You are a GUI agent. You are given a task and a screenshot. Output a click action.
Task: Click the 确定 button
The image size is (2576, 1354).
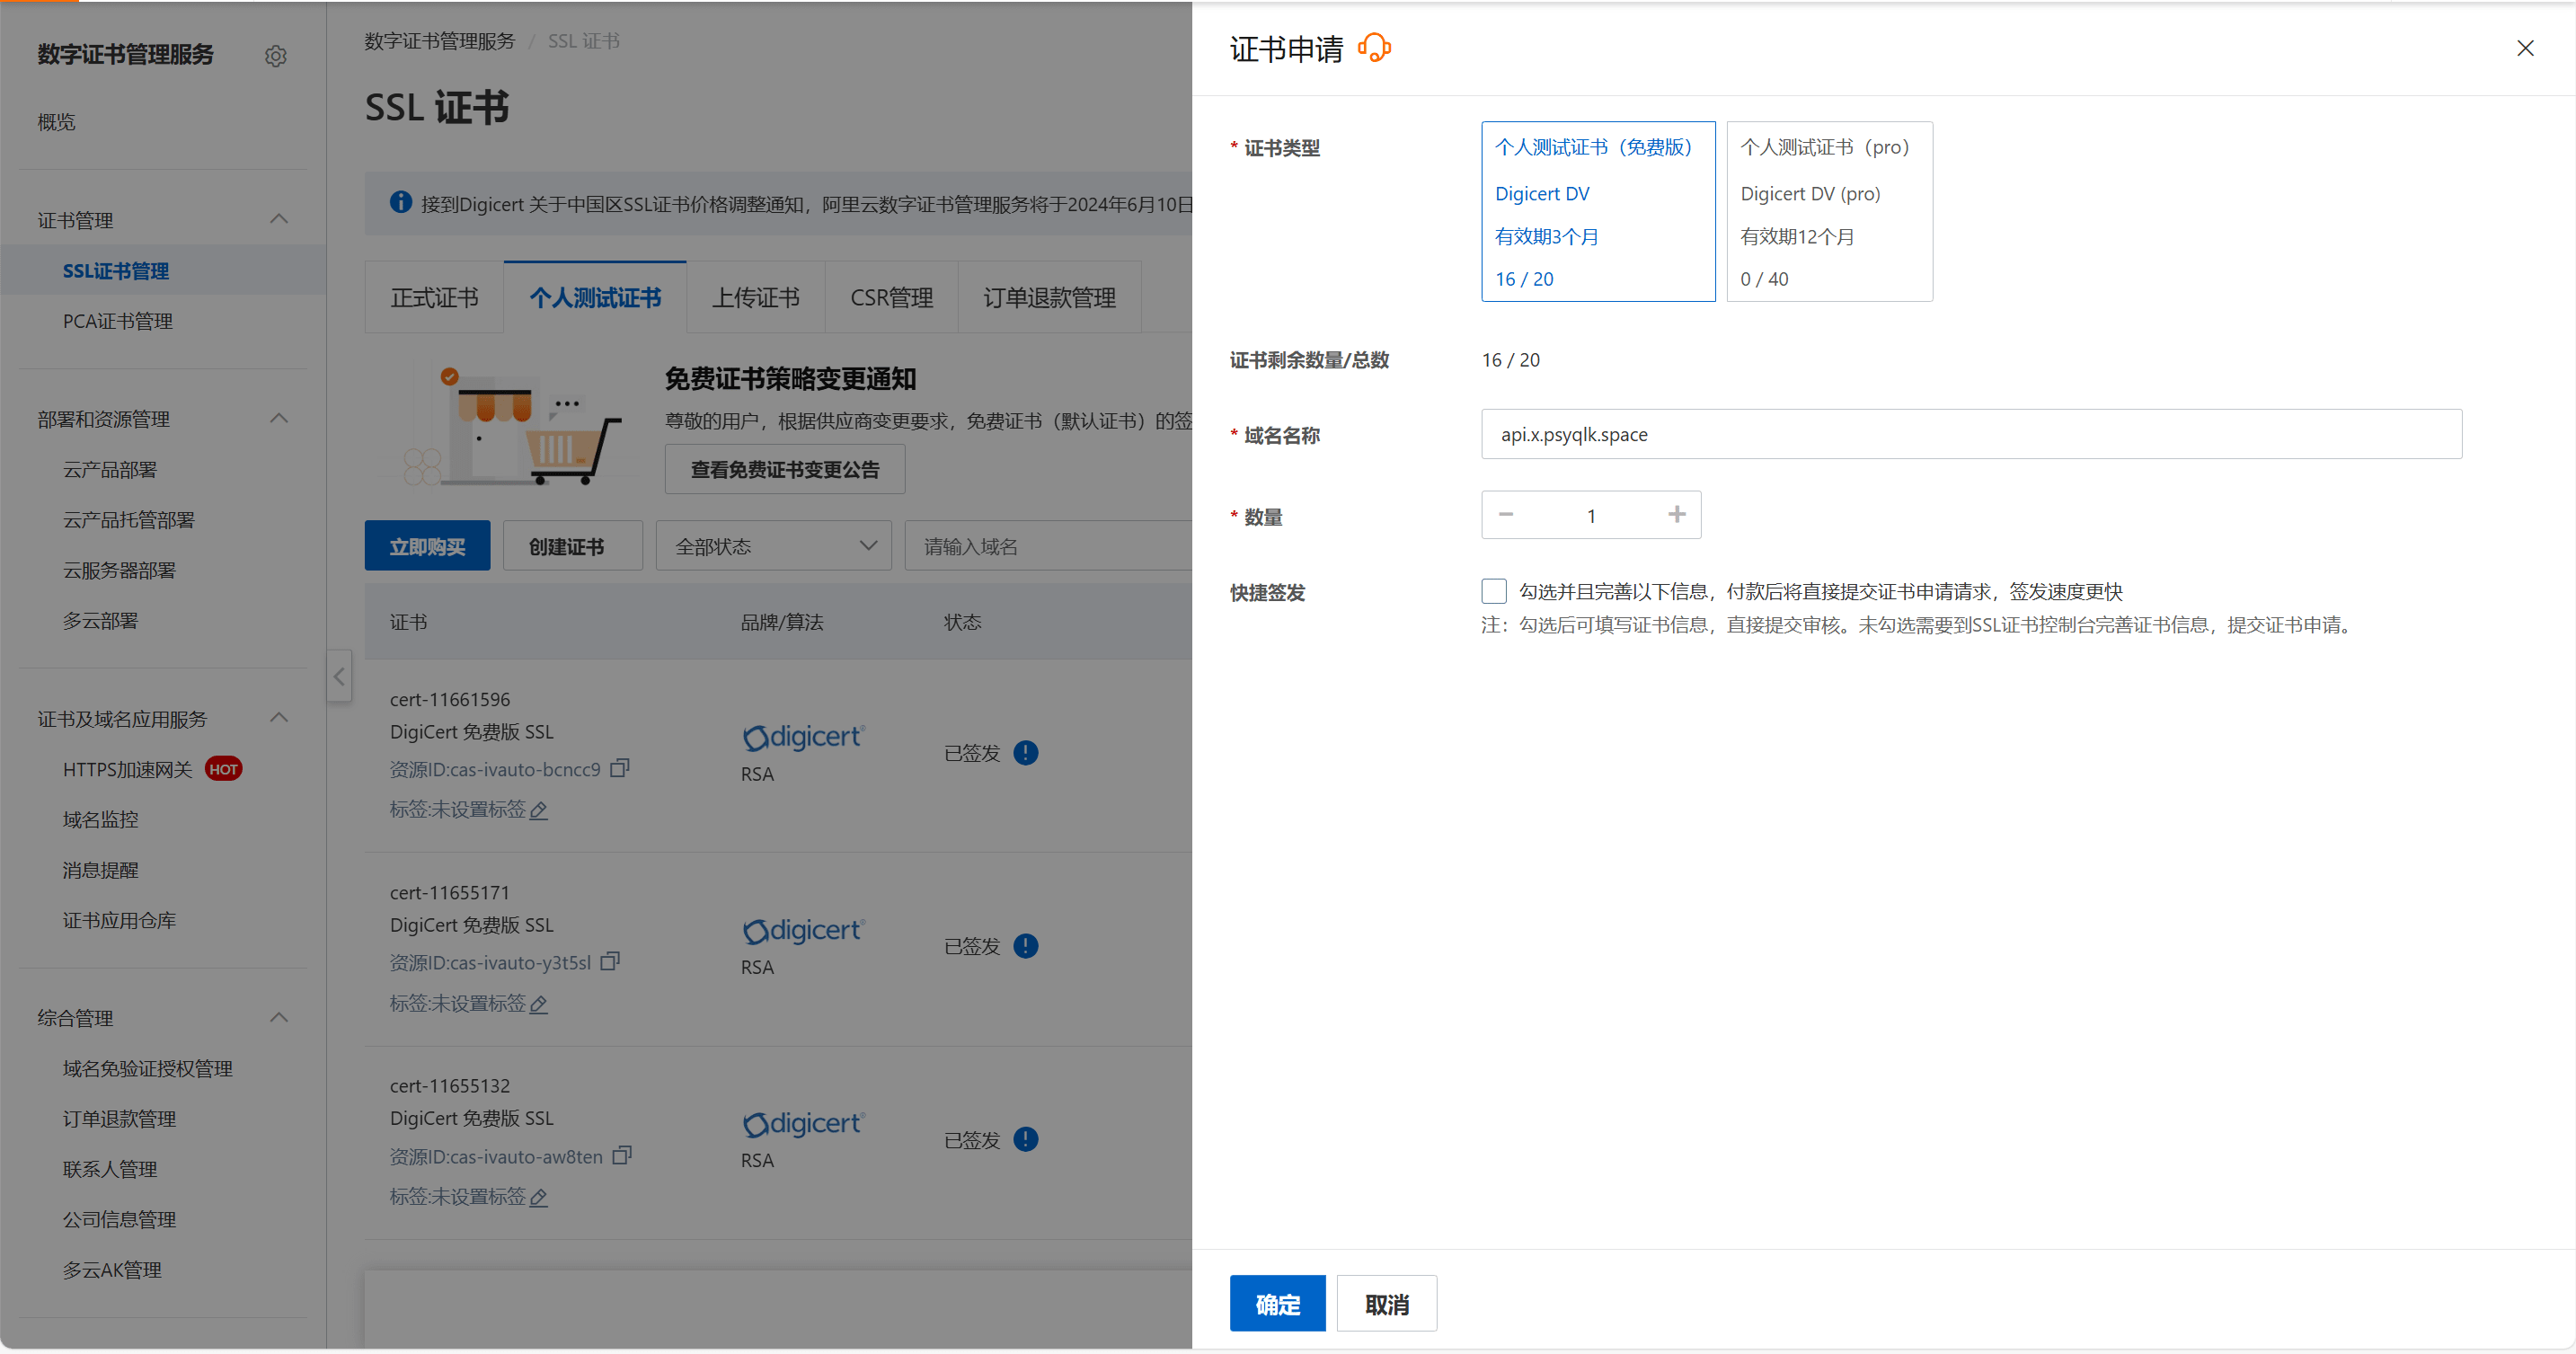(1277, 1303)
